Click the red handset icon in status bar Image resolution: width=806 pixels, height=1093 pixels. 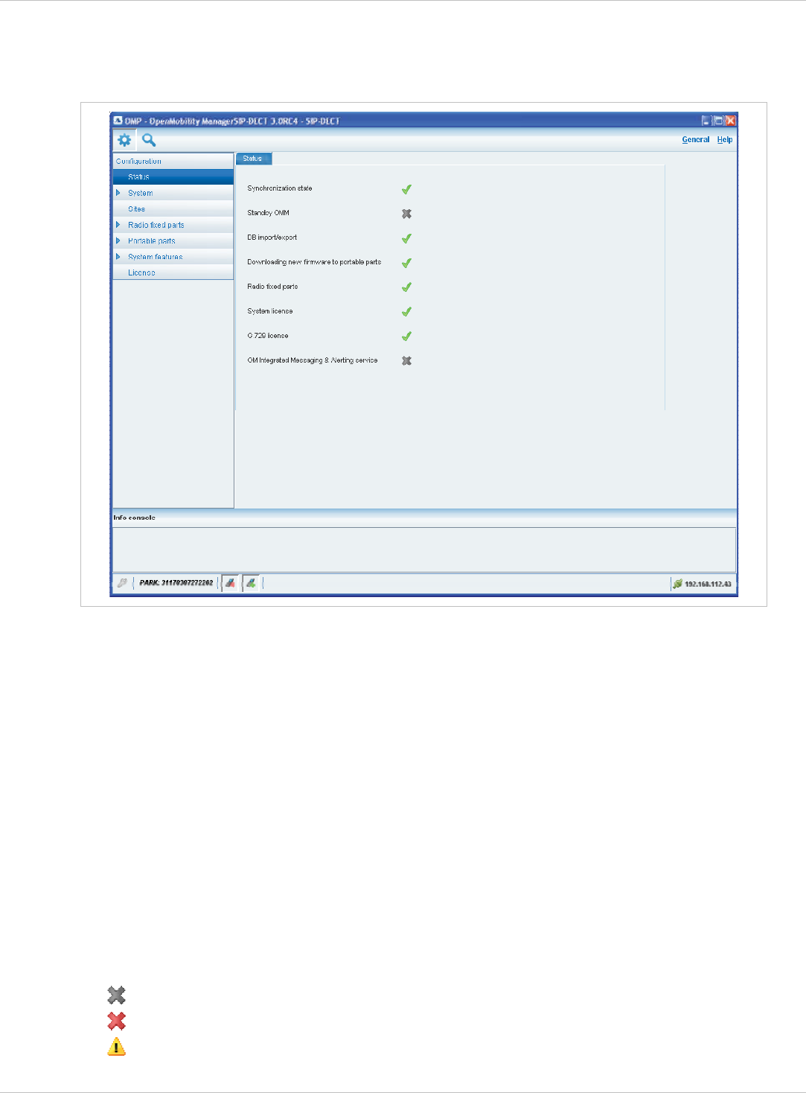point(231,583)
